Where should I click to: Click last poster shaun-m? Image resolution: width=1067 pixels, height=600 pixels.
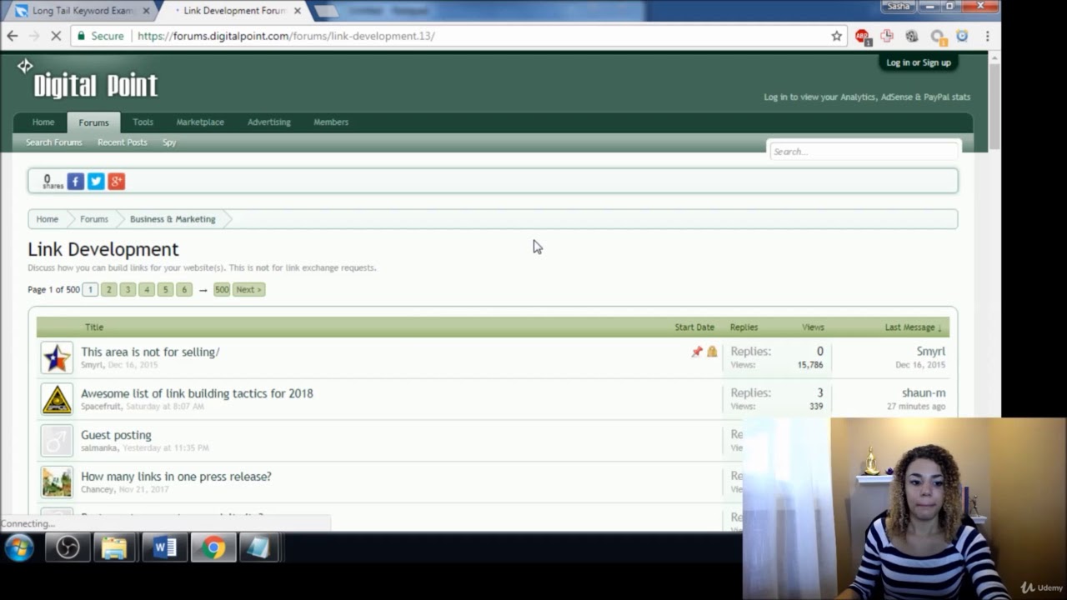tap(924, 392)
